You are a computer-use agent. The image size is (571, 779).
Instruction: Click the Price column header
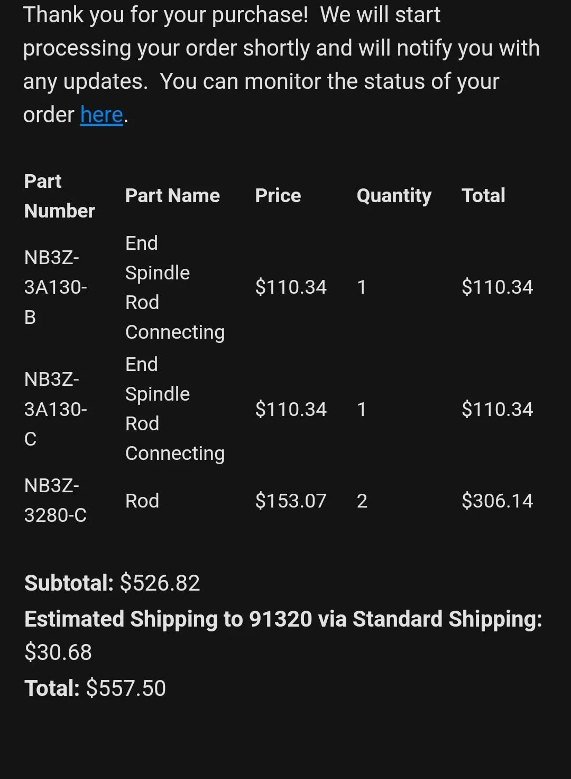coord(278,196)
